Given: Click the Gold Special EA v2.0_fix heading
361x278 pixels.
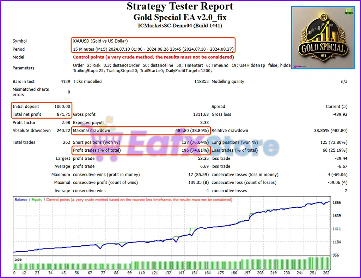Looking at the screenshot, I should click(180, 17).
